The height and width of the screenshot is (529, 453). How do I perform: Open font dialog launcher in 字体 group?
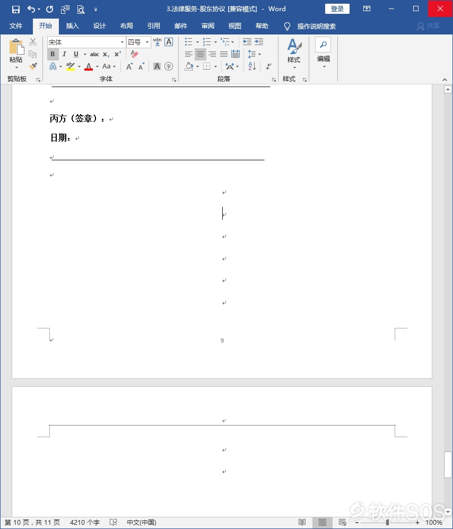click(174, 80)
